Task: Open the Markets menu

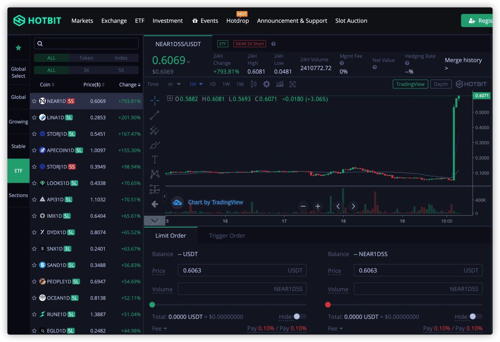Action: click(x=82, y=21)
